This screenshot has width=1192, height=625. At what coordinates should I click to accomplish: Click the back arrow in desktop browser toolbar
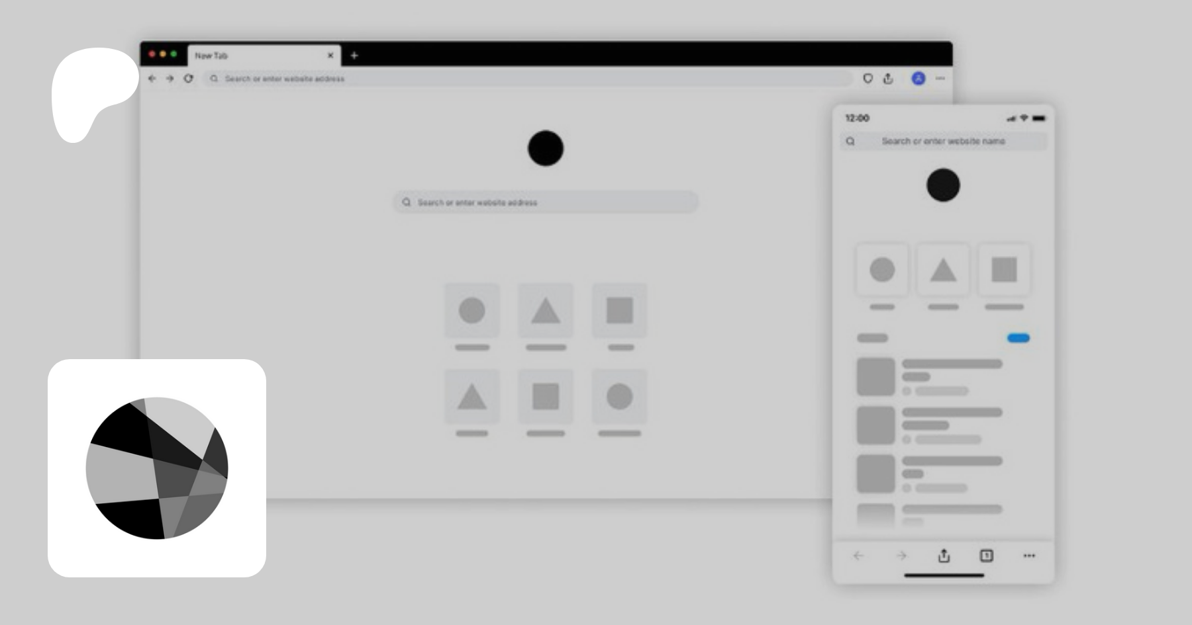tap(152, 79)
